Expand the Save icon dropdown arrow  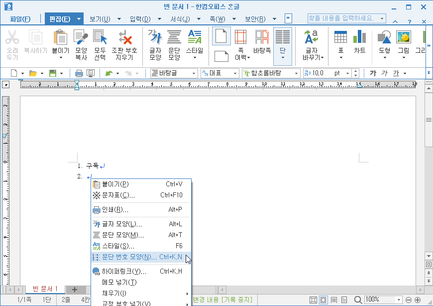click(61, 73)
